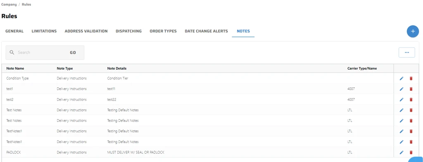Viewport: 423px width, 162px height.
Task: Delete the PADLOCK note
Action: tap(411, 152)
